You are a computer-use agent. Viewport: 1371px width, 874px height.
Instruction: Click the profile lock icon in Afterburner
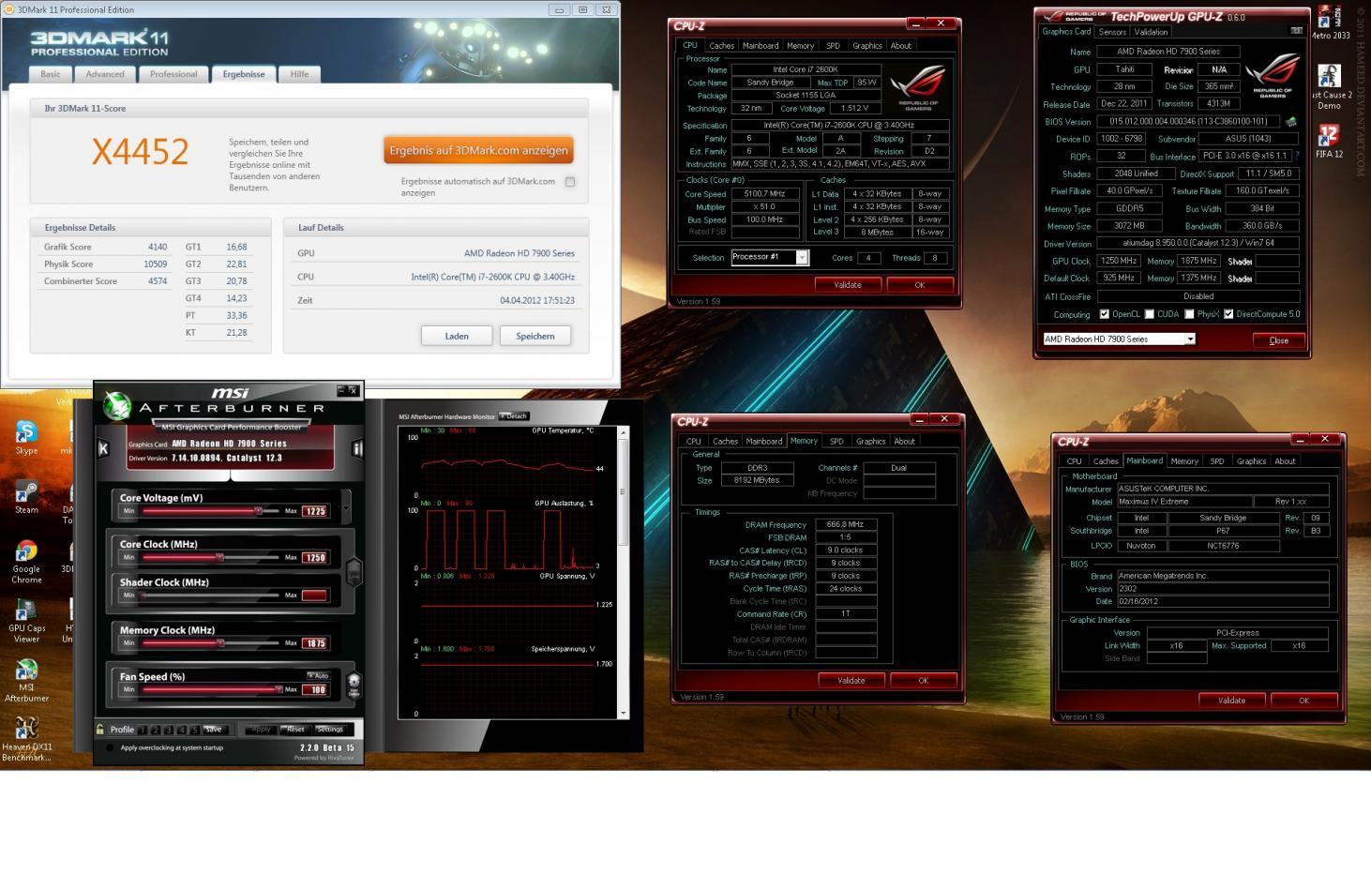click(99, 729)
